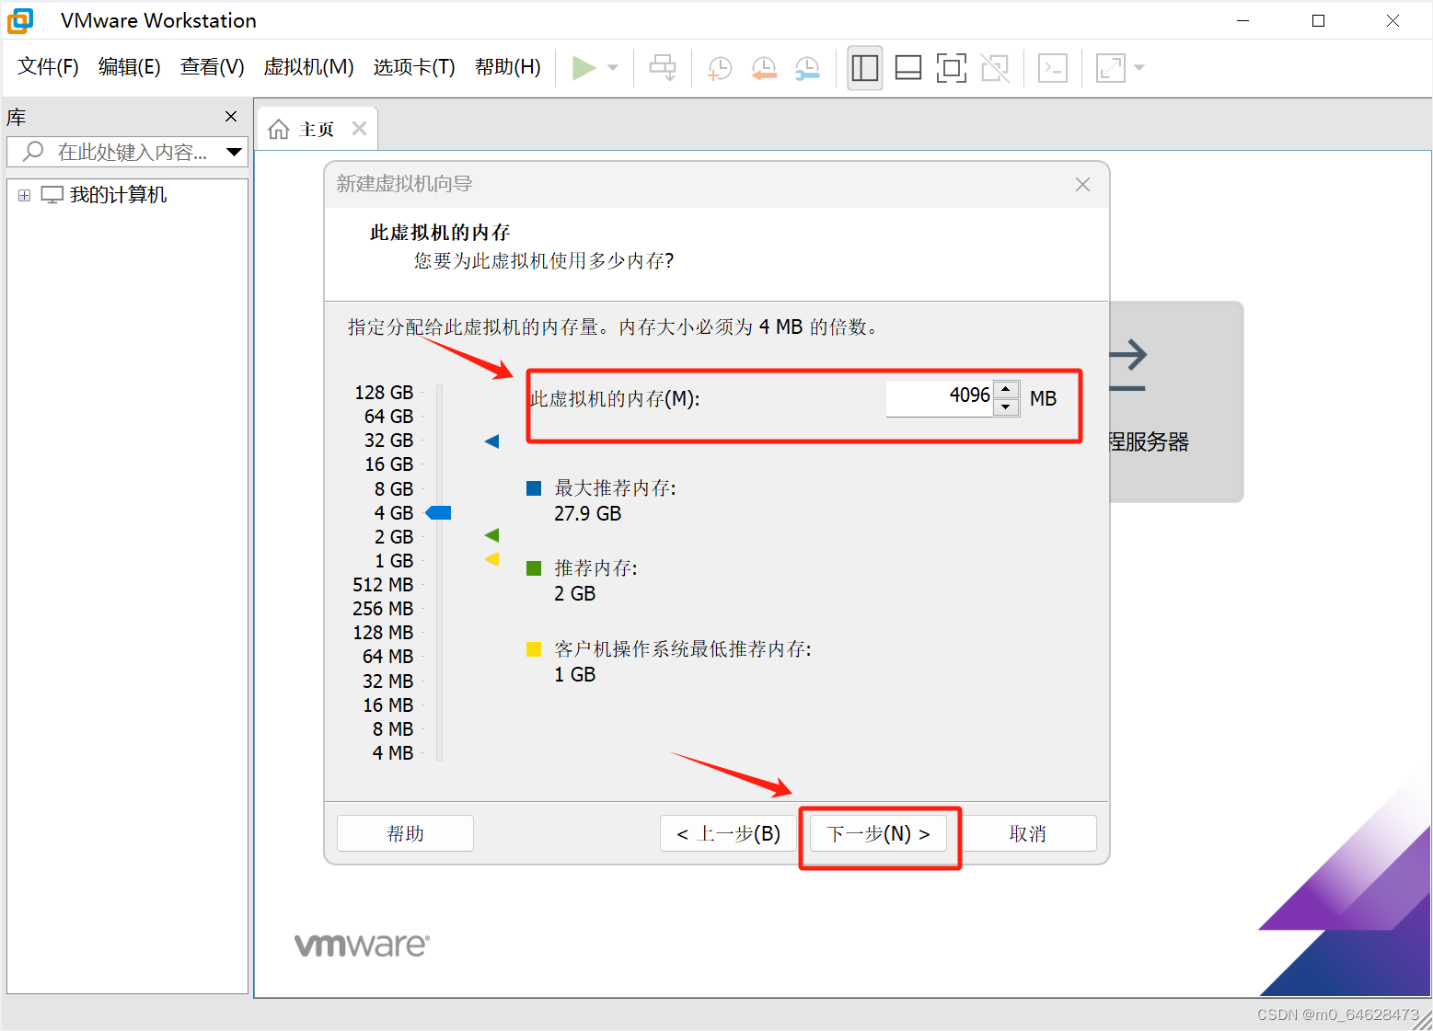
Task: Close the 新建虚拟机向导 dialog
Action: coord(1082,185)
